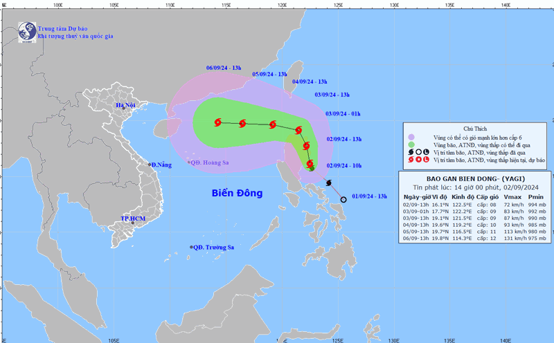Screen dimensions: 554x343
Task: Click the QĐ. Hoàng Sa marker dot
Action: tap(189, 163)
